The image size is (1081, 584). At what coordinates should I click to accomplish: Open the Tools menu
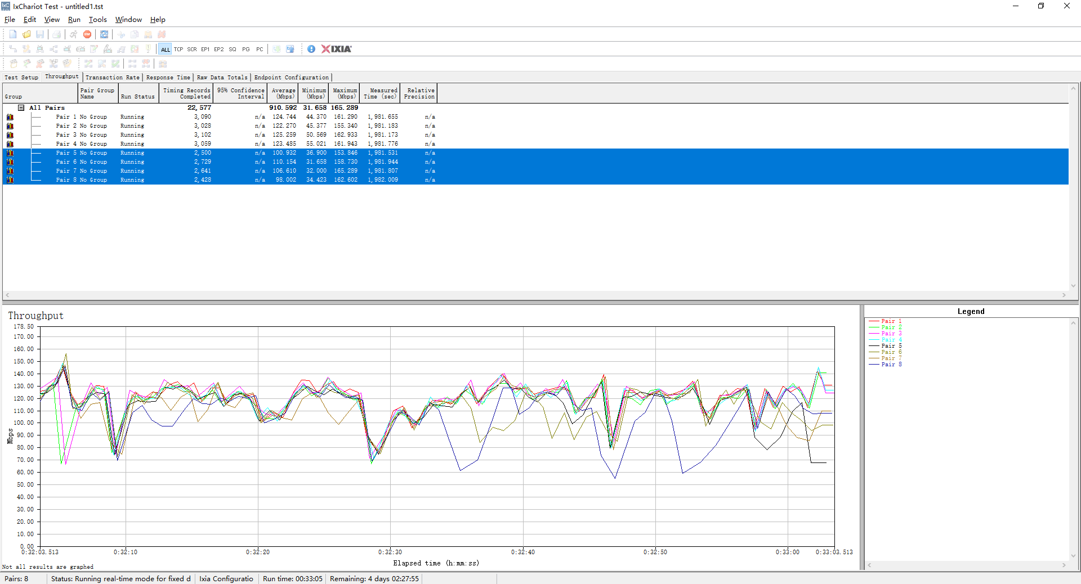click(x=97, y=20)
